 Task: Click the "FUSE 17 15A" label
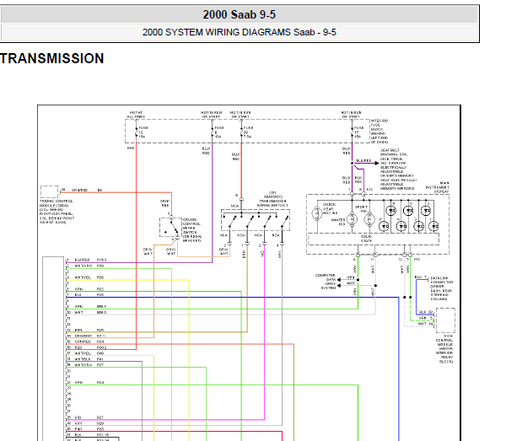(x=358, y=132)
